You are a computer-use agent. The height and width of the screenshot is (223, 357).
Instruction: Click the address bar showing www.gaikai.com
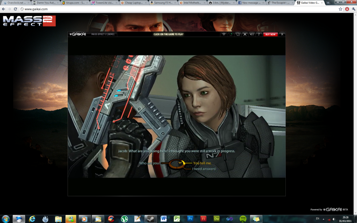coord(178,9)
